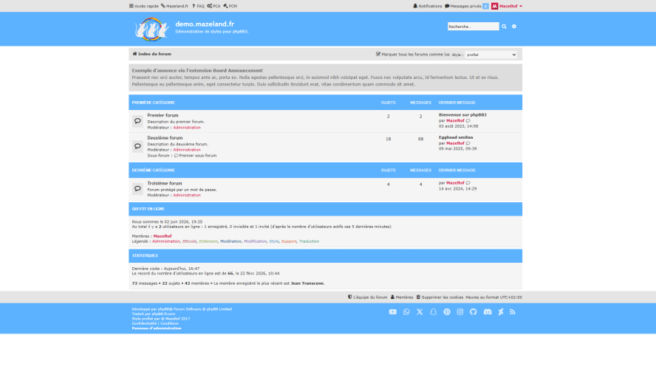Click the search magnifier button
Screen dimensions: 656x369
(504, 27)
